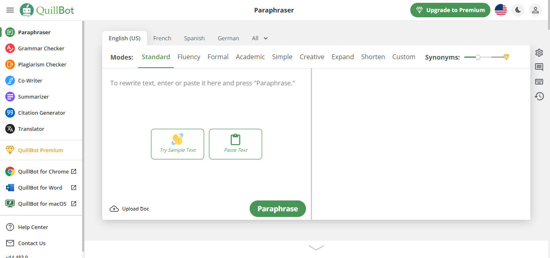The image size is (550, 258).
Task: Select the French language tab
Action: tap(162, 38)
